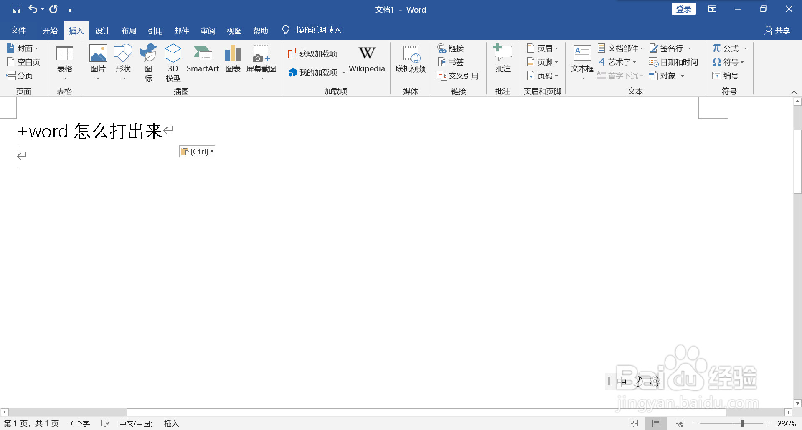Insert a chart (图表)
Image resolution: width=802 pixels, height=430 pixels.
coord(233,59)
